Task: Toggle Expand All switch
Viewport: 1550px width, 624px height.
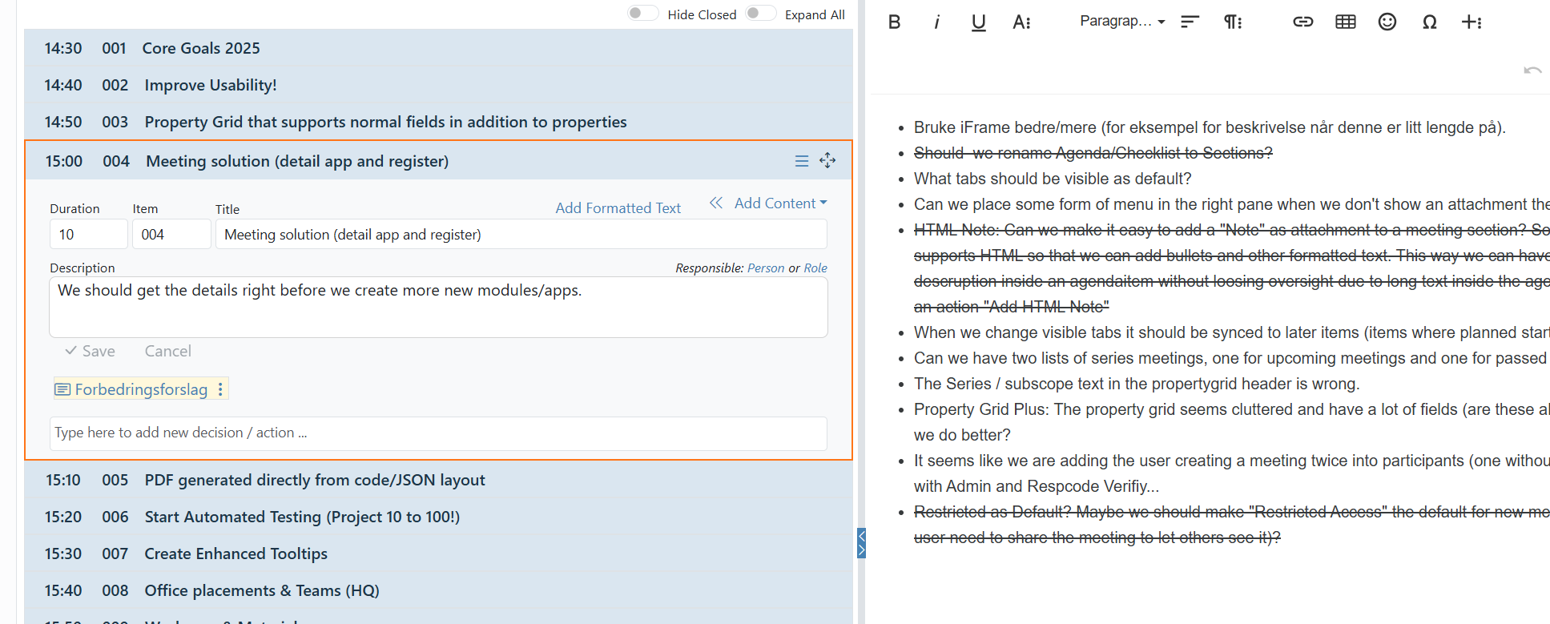Action: coord(760,14)
